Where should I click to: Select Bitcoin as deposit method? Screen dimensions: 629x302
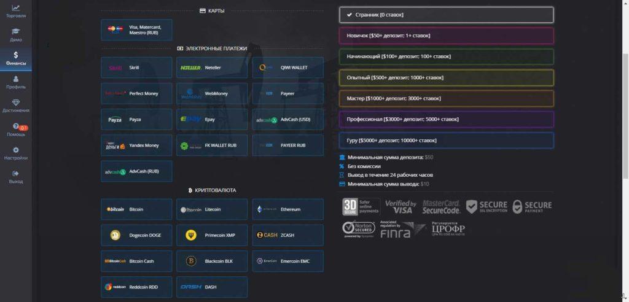click(136, 209)
